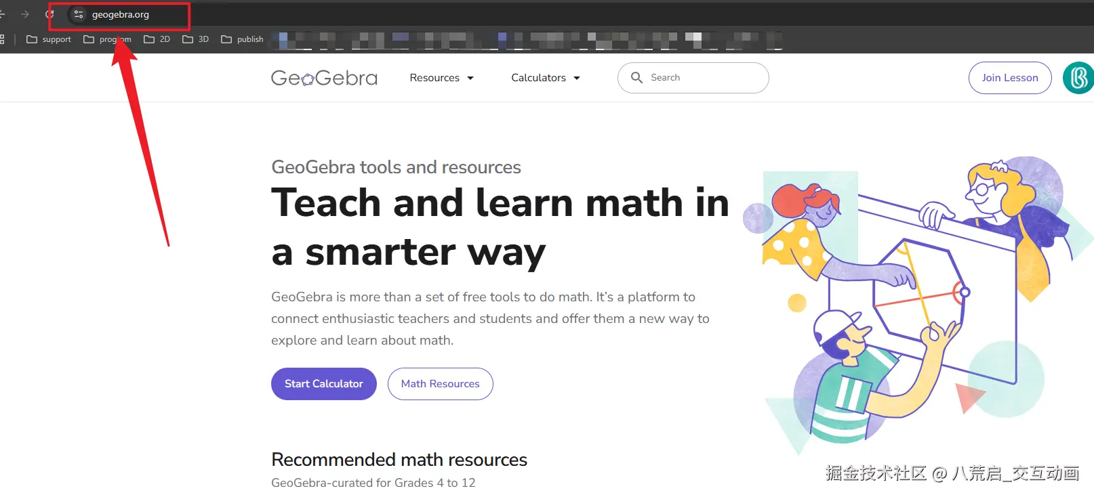The width and height of the screenshot is (1094, 497).
Task: Click the 'GeoGebra tools and resources' subtitle
Action: pos(396,167)
